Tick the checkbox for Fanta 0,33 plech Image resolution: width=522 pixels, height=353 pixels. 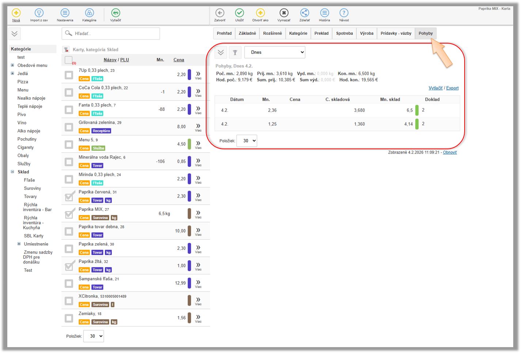pyautogui.click(x=69, y=110)
